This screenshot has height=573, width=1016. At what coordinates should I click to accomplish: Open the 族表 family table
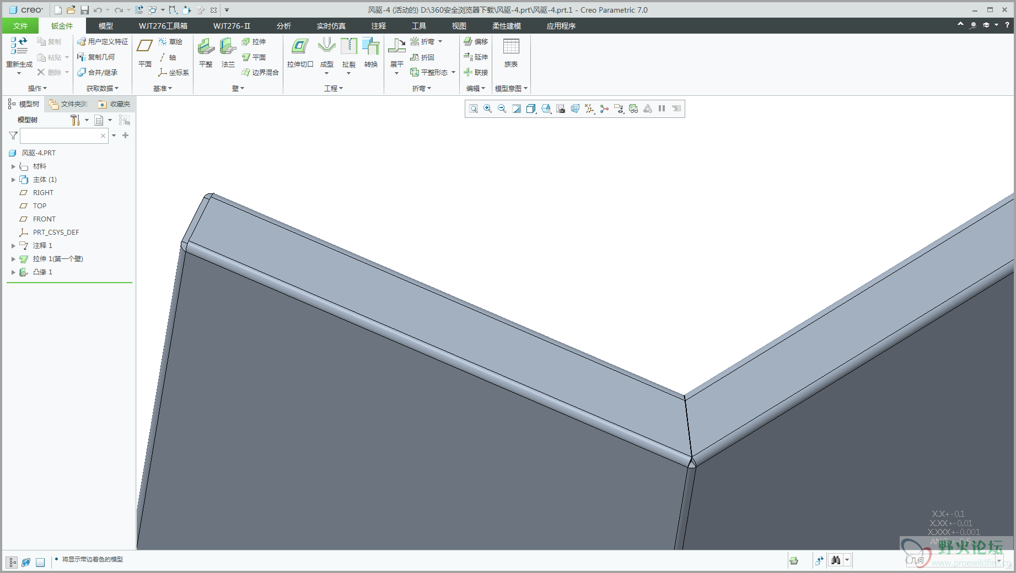click(x=511, y=52)
